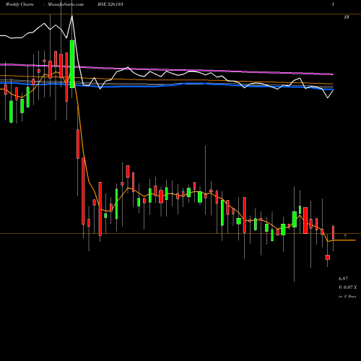
Task: Click the last small red candle below the 7 line
Action: (x=328, y=258)
